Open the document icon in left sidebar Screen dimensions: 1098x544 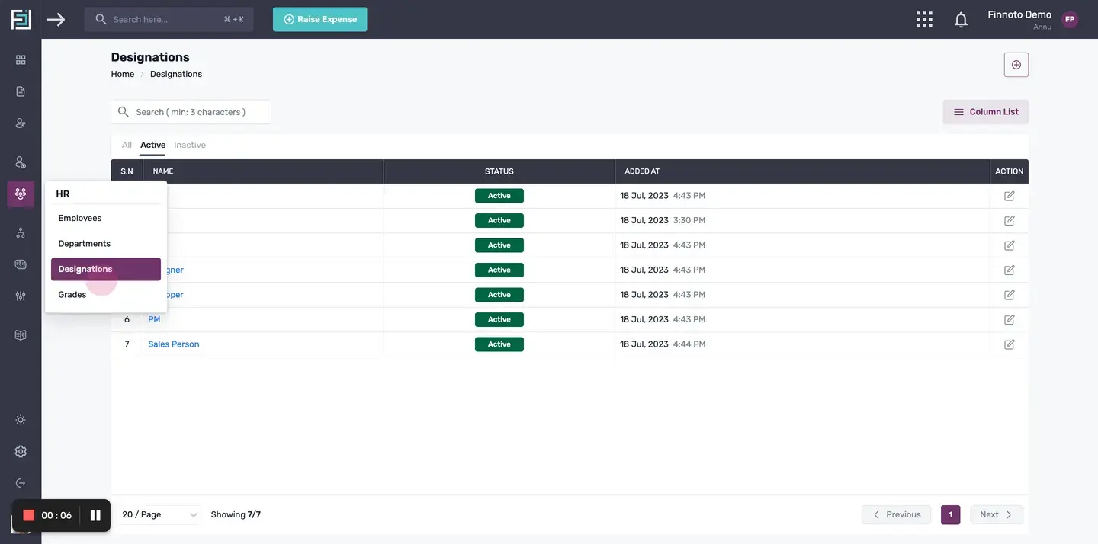click(21, 91)
